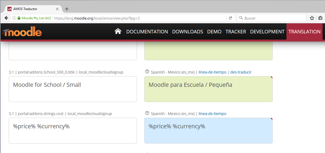This screenshot has height=153, width=325.
Task: Click the original '%price% %currency%' string box
Action: [x=73, y=130]
